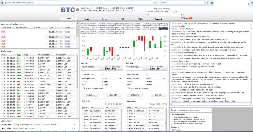Open the Trade tab

(x=68, y=19)
